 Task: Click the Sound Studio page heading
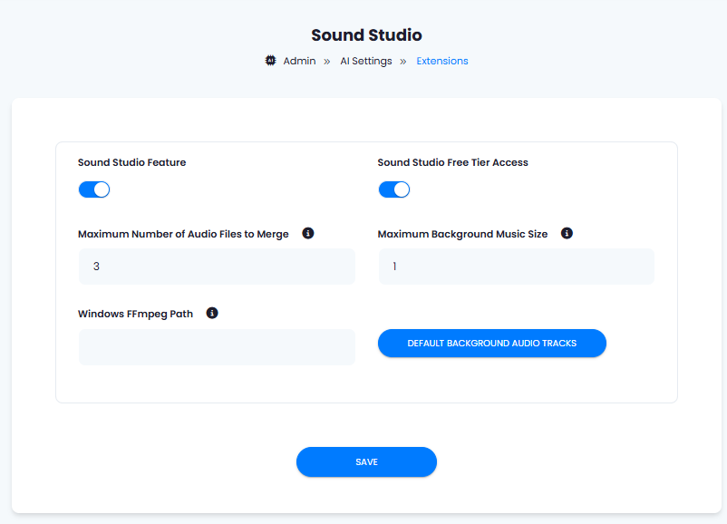[366, 35]
